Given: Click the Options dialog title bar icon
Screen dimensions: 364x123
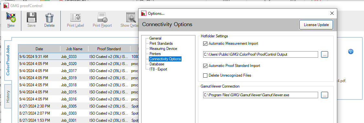Looking at the screenshot, I should [144, 14].
